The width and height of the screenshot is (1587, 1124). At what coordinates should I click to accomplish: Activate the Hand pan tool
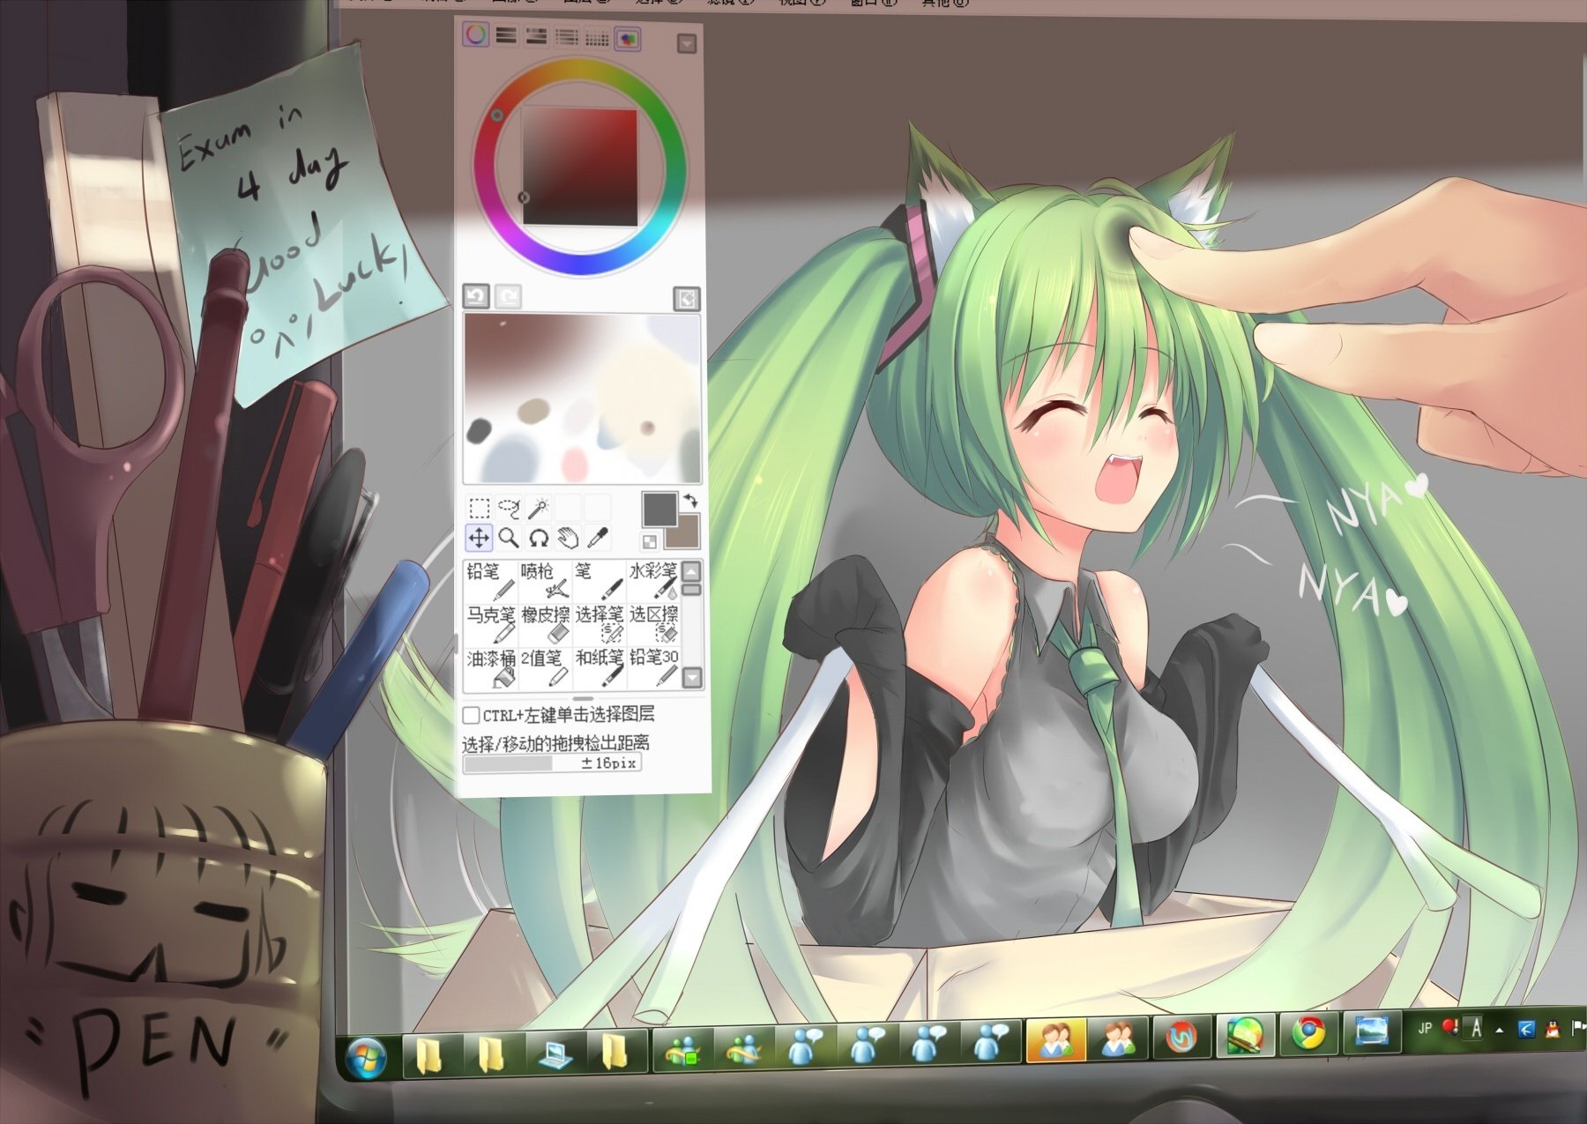(x=568, y=538)
